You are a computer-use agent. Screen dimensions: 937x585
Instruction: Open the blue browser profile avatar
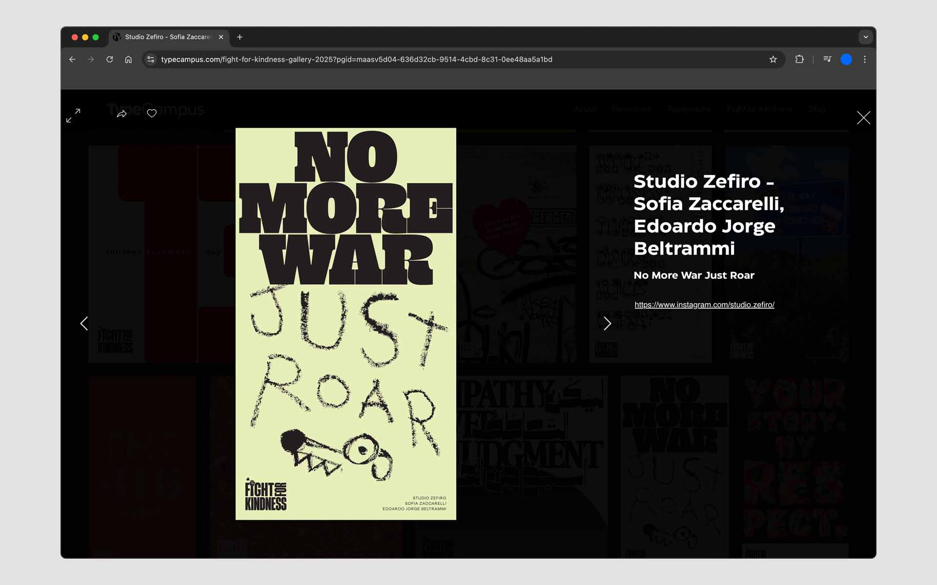[846, 59]
